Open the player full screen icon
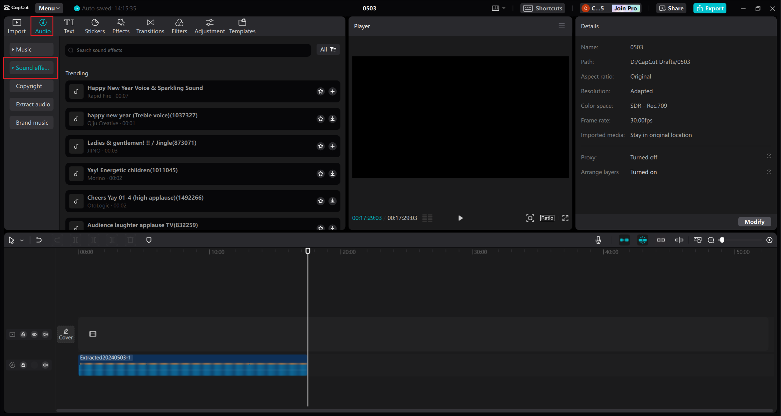 [x=565, y=218]
